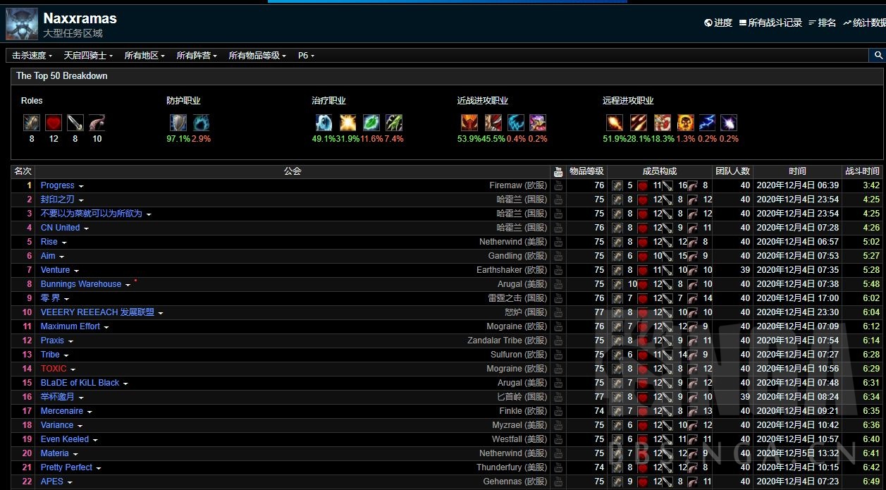Click 排名 in the top navigation
886x490 pixels.
point(827,22)
